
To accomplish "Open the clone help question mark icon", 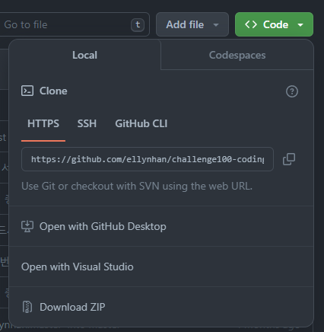I will tap(292, 91).
